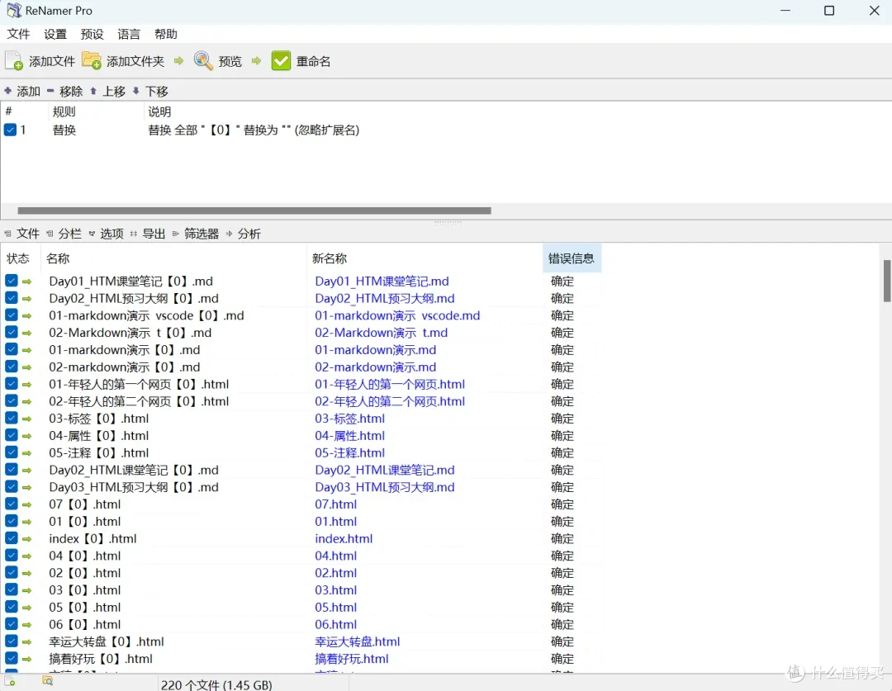Click the ReNamer Pro app icon in title bar
Screen dimensions: 892x691
[x=14, y=10]
